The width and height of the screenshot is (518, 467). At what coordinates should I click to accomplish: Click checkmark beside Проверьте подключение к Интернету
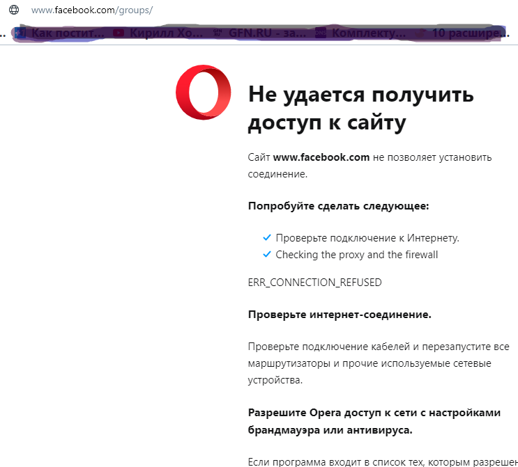click(x=266, y=238)
